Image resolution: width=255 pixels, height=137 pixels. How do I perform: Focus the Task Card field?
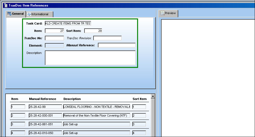(68, 23)
